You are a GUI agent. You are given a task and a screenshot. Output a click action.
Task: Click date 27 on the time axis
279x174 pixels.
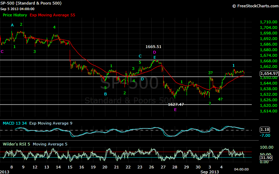(x=163, y=167)
